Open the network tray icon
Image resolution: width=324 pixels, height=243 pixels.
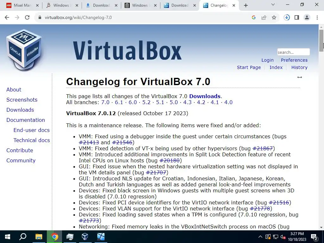pos(276,237)
